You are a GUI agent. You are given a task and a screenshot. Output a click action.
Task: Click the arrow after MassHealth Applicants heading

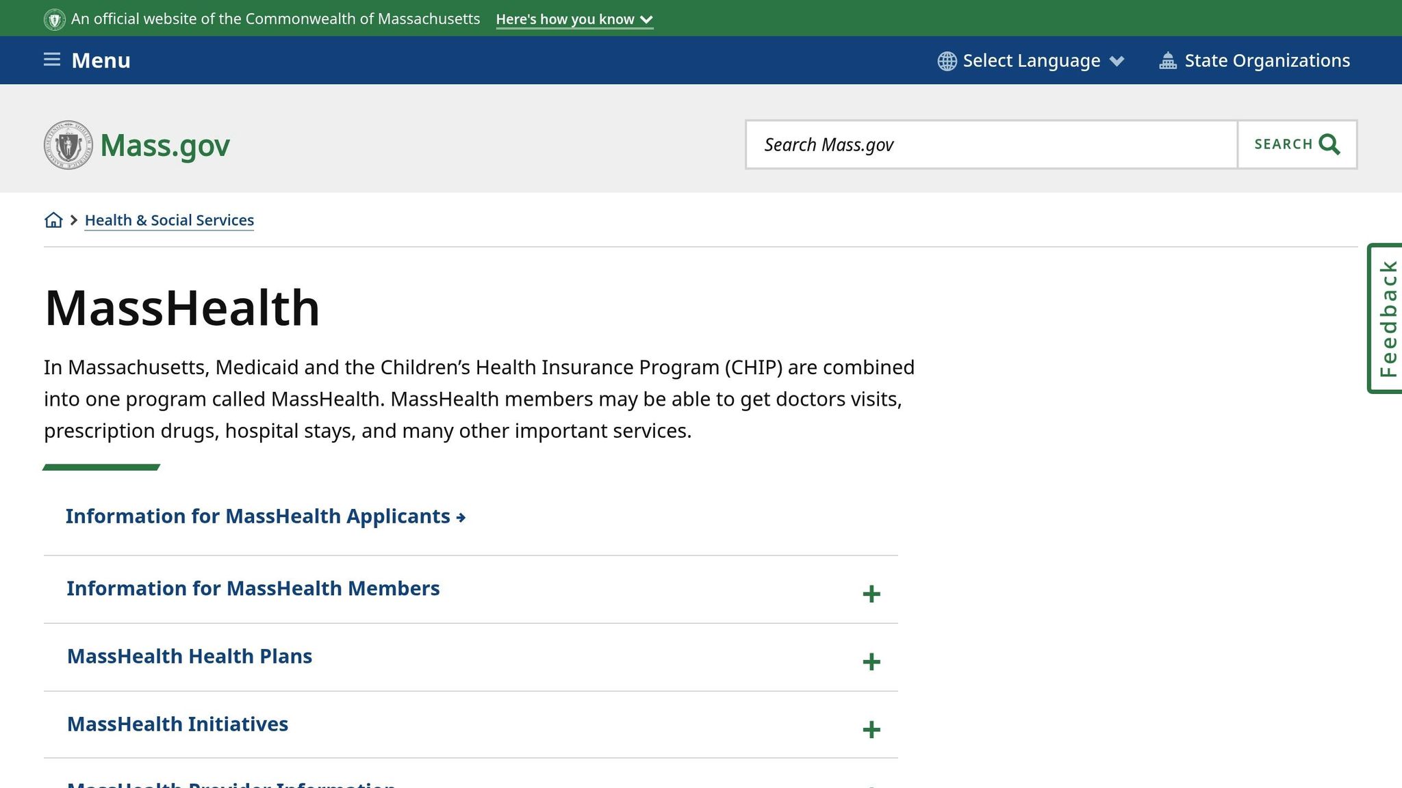click(460, 518)
